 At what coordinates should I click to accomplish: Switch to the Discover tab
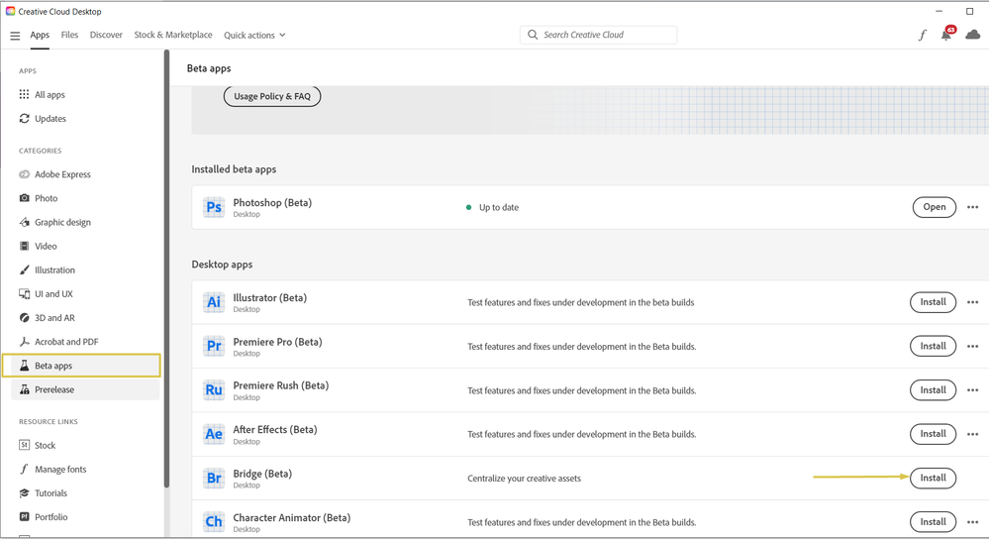[x=106, y=35]
